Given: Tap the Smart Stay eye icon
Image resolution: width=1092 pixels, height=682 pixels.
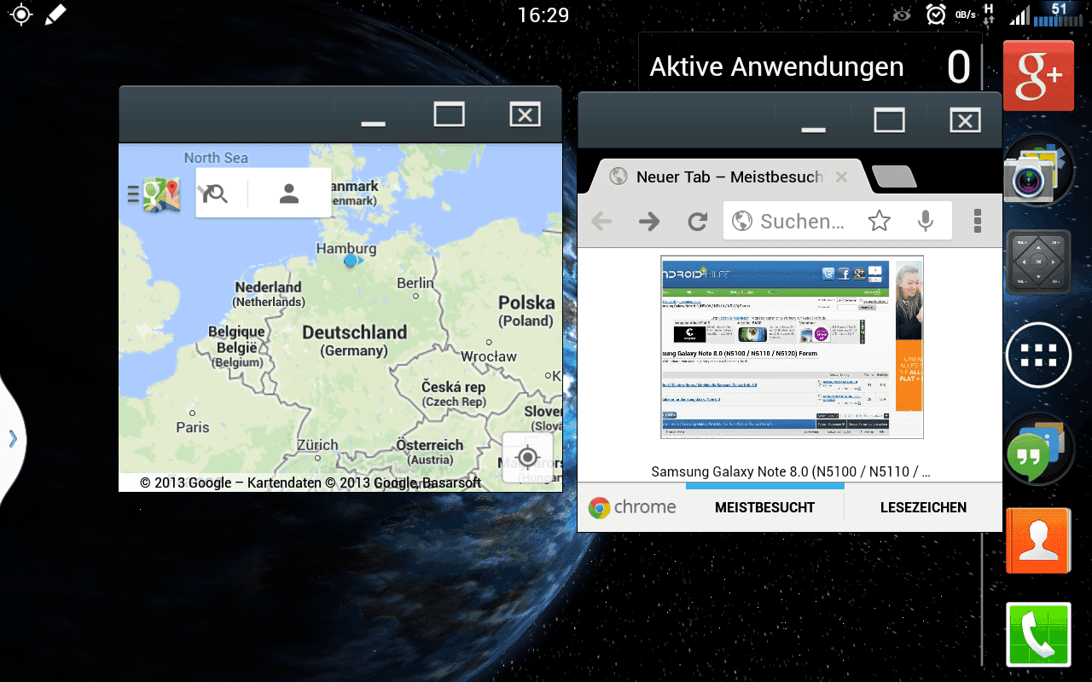Looking at the screenshot, I should click(902, 14).
